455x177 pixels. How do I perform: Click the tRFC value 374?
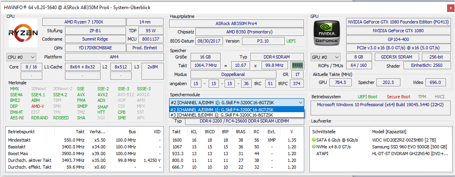297,84
